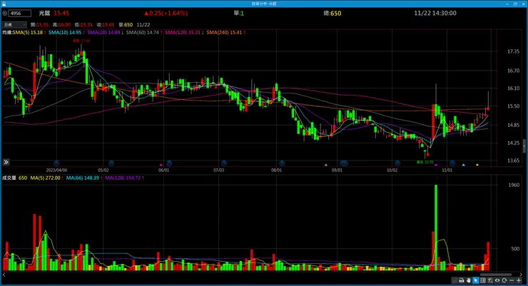Image resolution: width=528 pixels, height=286 pixels.
Task: Click the lock icon in title bar
Action: click(x=4, y=4)
